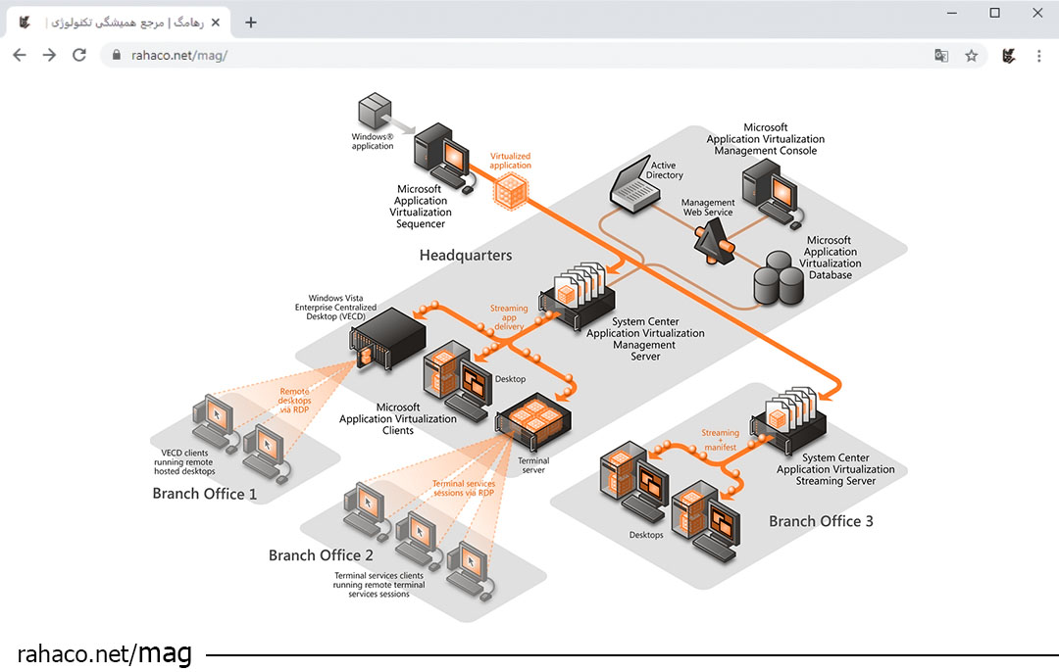Click the Branch Office 3 label

pos(821,521)
